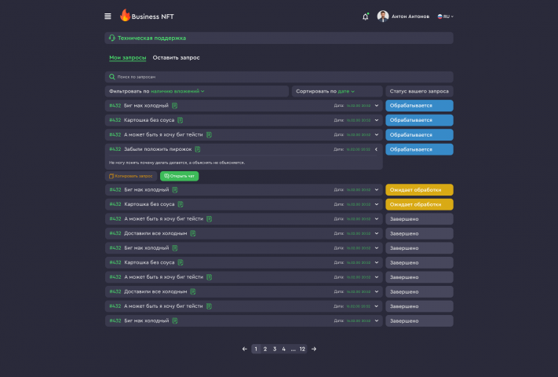
Task: Click the pagination ellipsis
Action: tap(293, 350)
